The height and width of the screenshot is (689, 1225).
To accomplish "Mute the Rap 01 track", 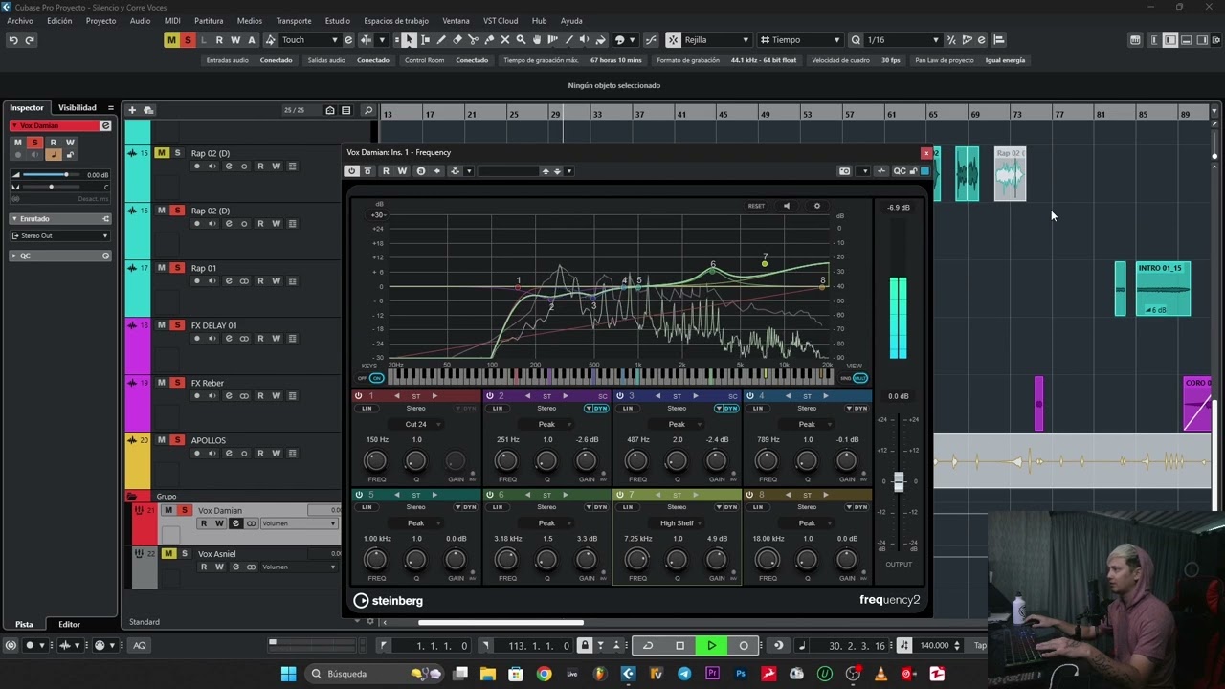I will 162,268.
